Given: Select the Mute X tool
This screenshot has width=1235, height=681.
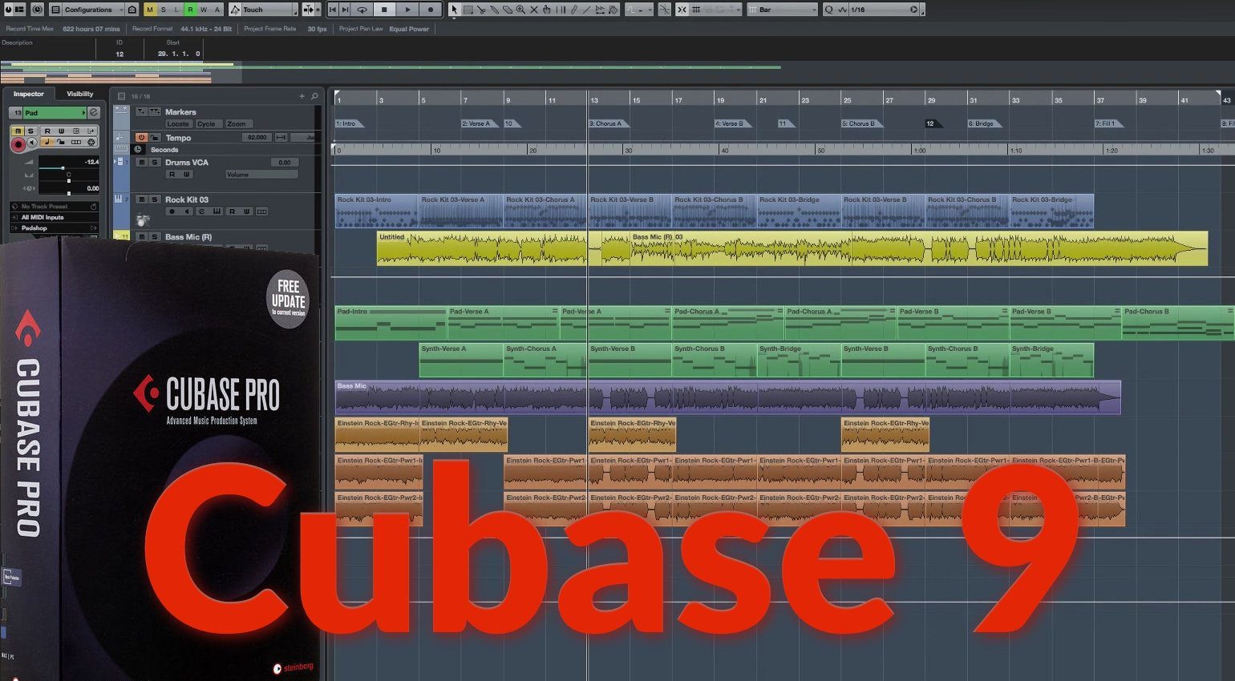Looking at the screenshot, I should tap(533, 10).
